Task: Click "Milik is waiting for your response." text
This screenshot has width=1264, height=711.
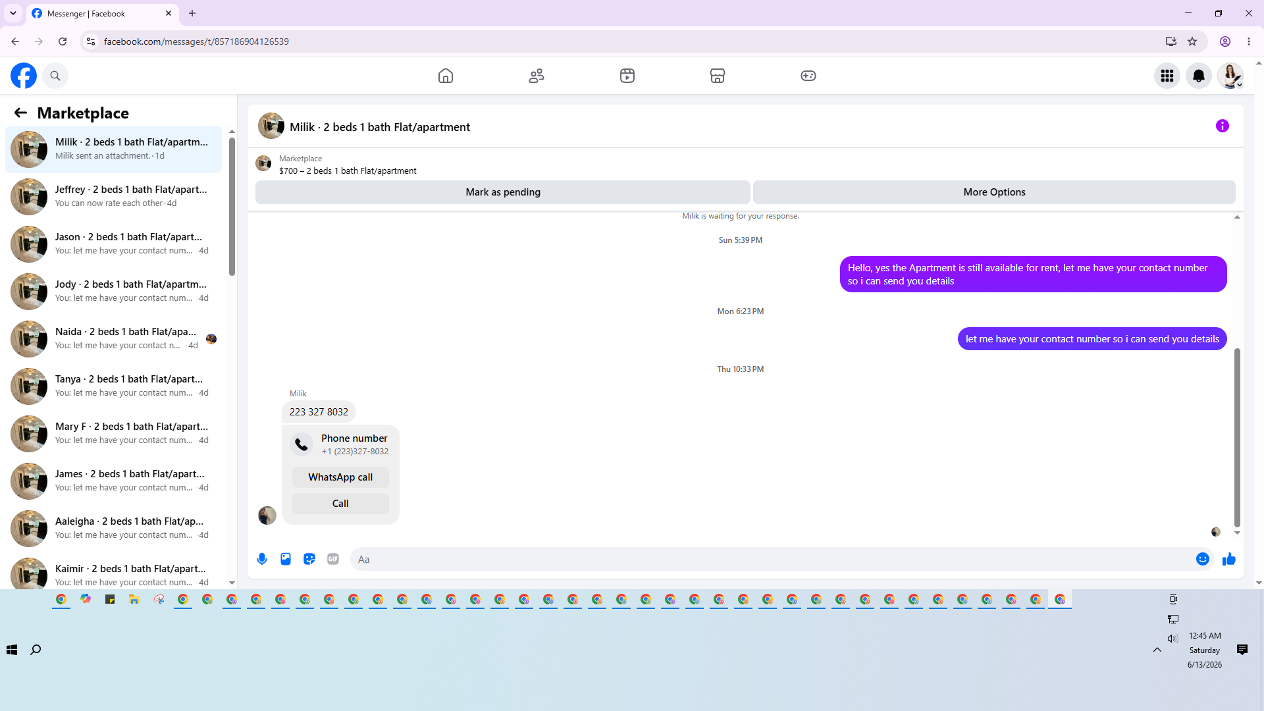Action: [741, 216]
